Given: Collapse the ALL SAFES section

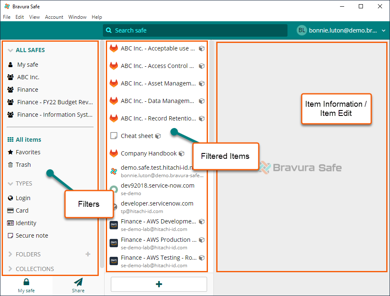Looking at the screenshot, I should pyautogui.click(x=10, y=50).
